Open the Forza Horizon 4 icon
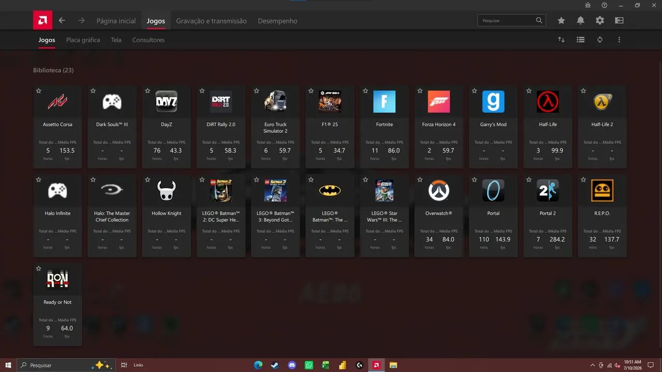Image resolution: width=662 pixels, height=372 pixels. point(439,102)
